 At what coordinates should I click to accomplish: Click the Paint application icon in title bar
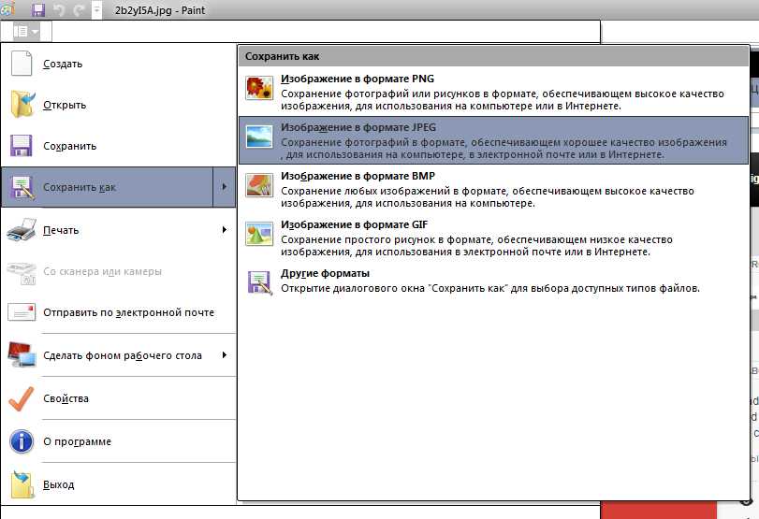[7, 9]
